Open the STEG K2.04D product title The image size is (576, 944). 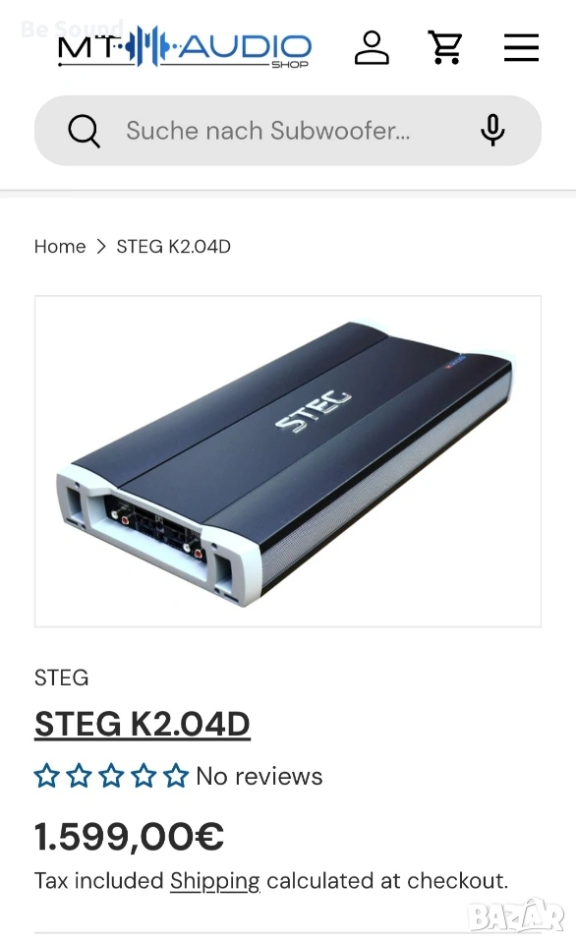tap(143, 724)
